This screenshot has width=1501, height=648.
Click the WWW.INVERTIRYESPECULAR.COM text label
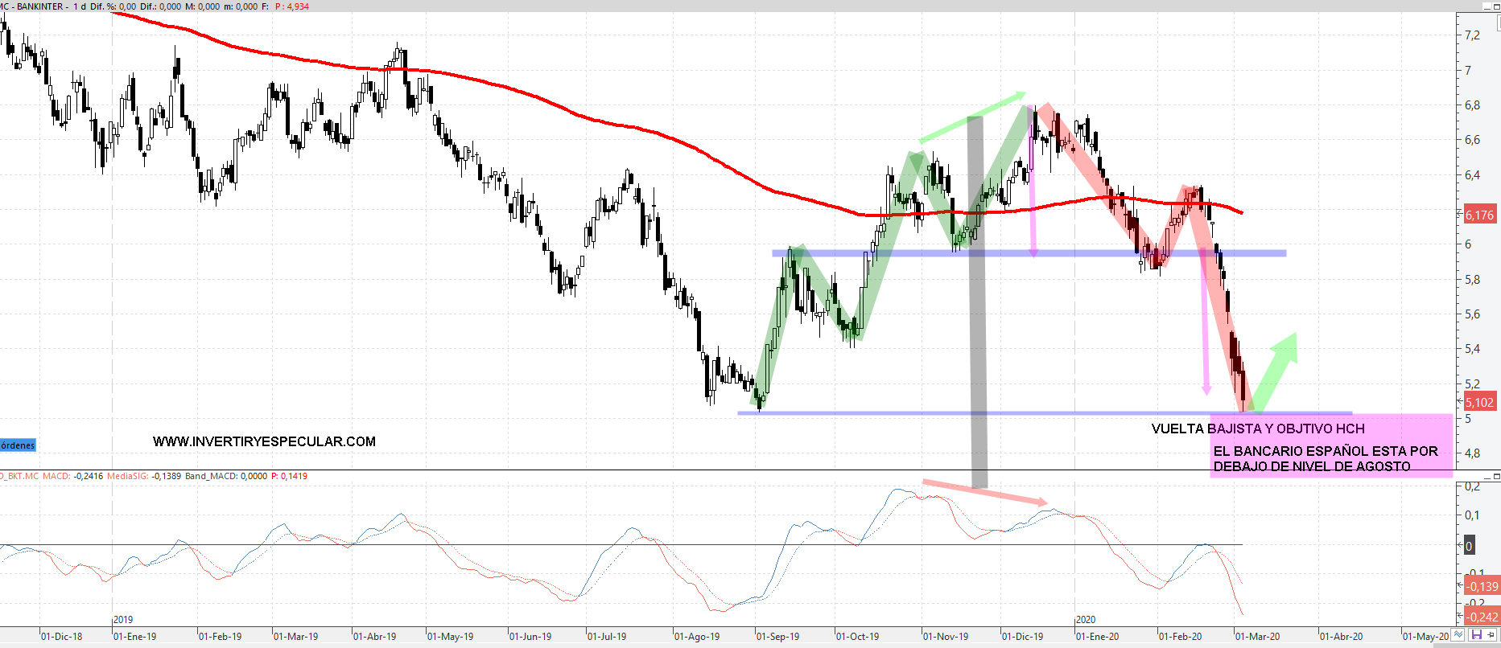coord(264,441)
